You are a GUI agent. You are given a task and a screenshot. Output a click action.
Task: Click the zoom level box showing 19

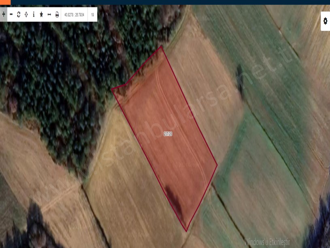pyautogui.click(x=92, y=15)
